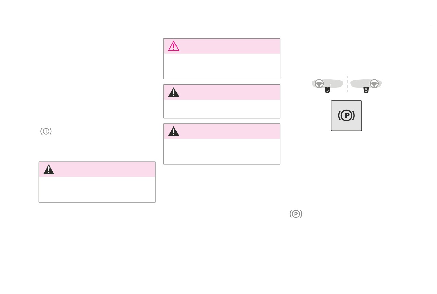Screen dimensions: 437x294
Task: Click the white body of the leftmost warning box
Action: tap(97, 189)
